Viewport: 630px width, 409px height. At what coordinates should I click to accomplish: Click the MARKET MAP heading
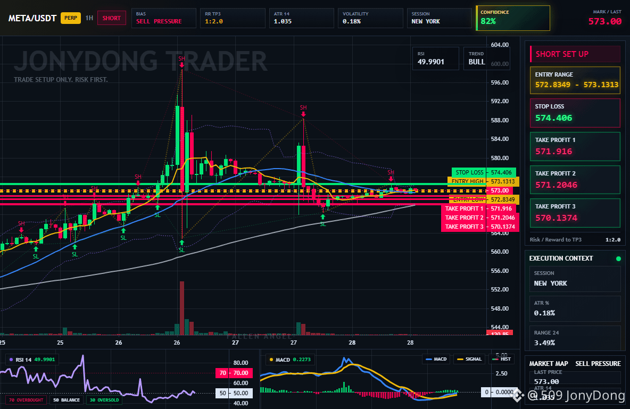coord(549,364)
